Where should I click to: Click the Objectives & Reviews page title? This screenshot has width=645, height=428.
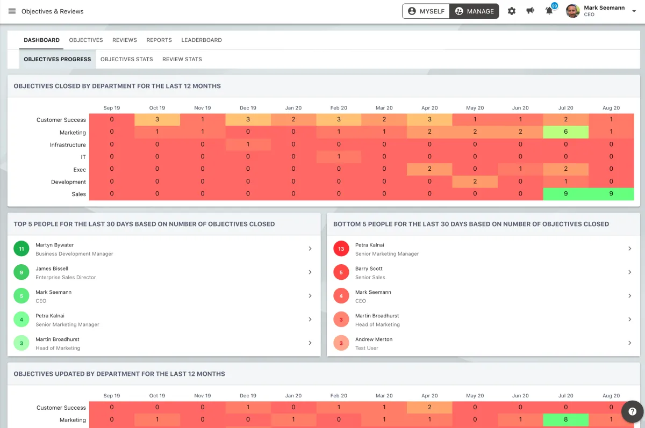coord(53,11)
